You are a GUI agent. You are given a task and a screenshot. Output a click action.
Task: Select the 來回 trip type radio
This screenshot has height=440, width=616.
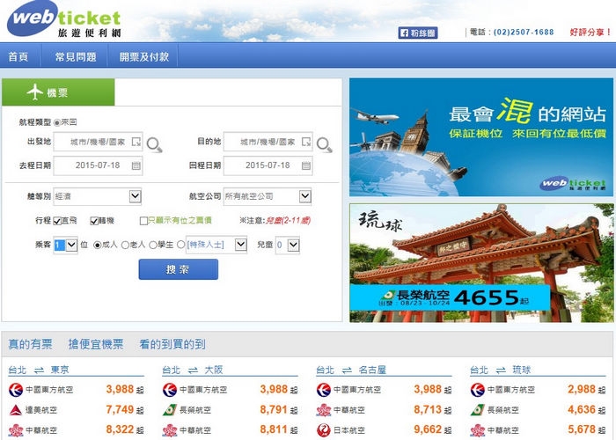pyautogui.click(x=57, y=122)
